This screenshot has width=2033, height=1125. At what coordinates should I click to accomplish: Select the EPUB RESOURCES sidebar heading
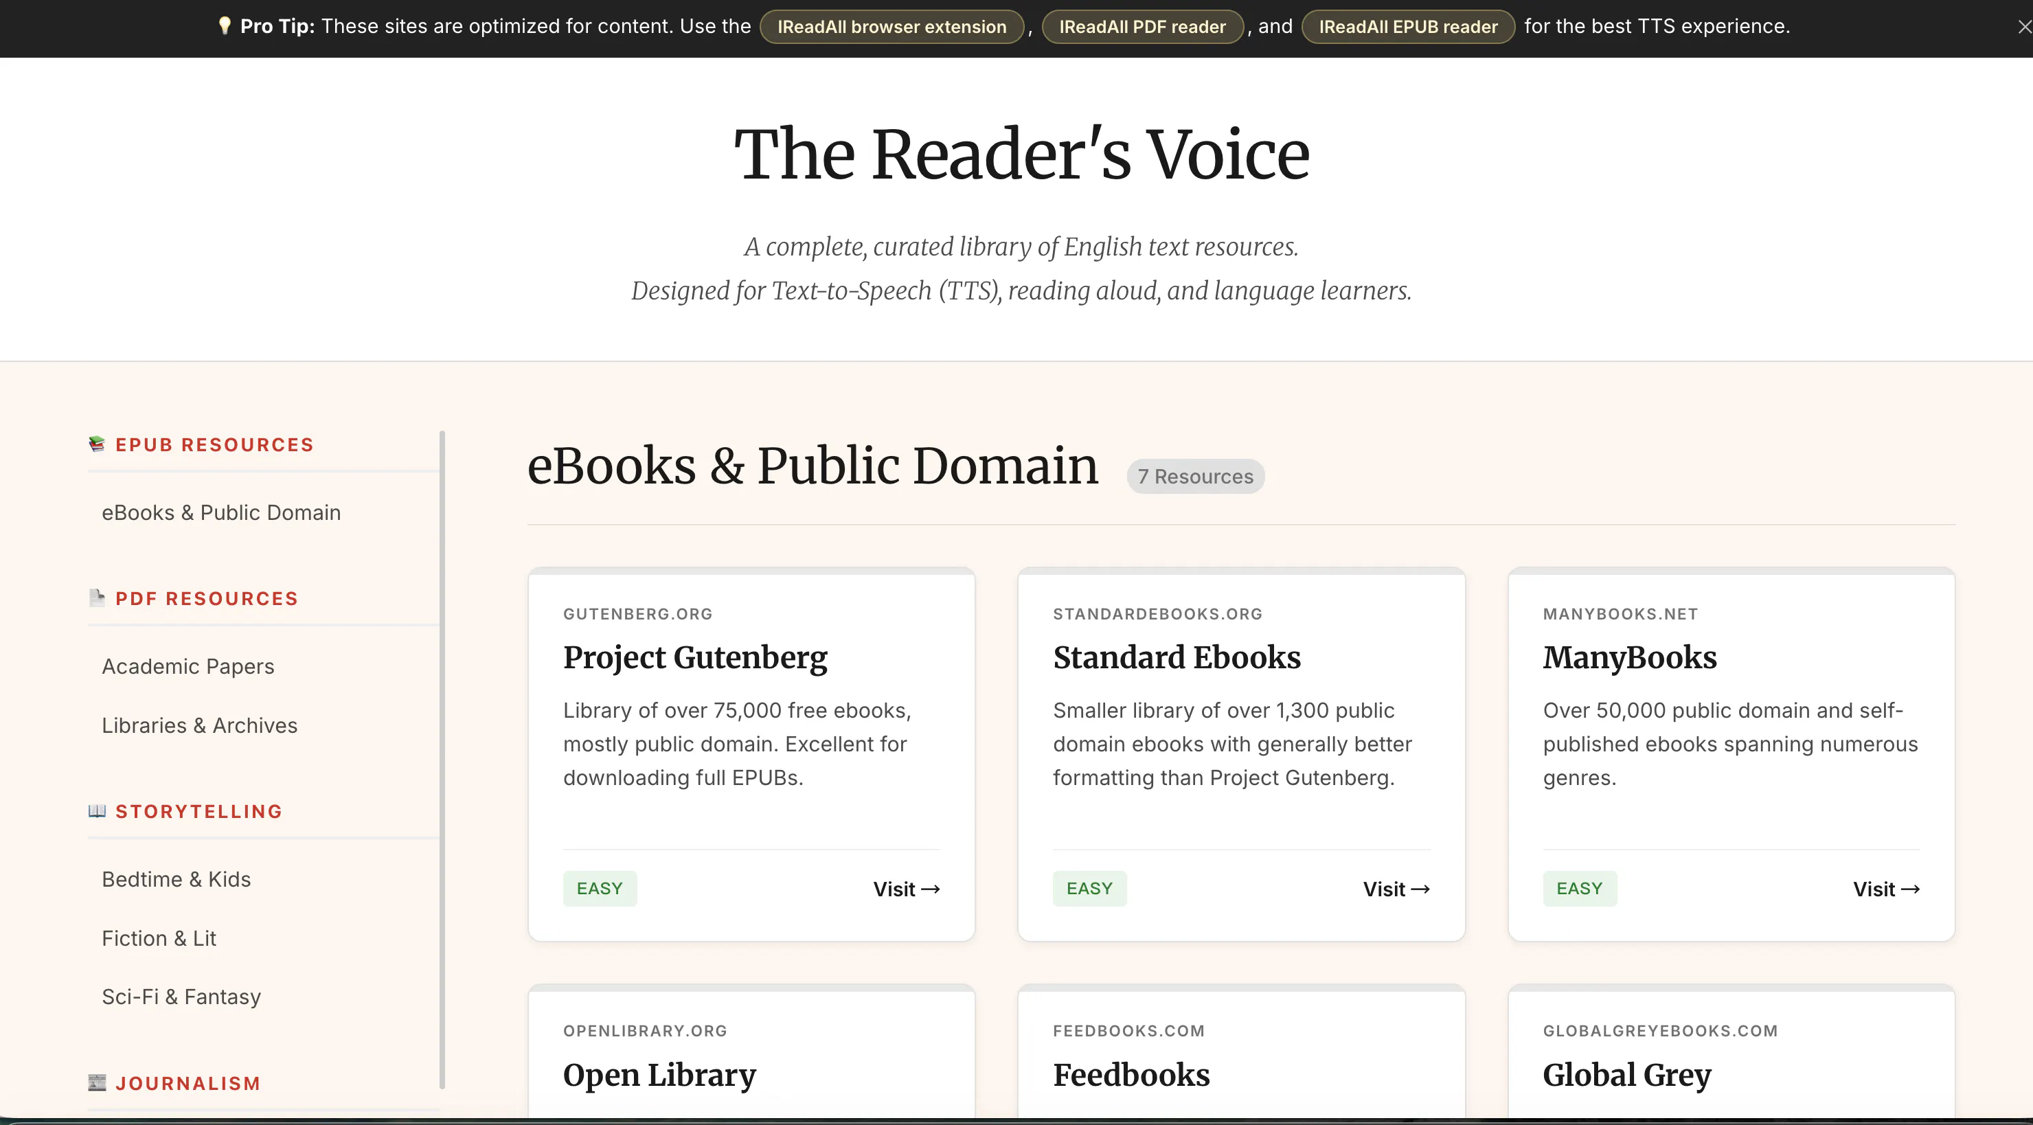215,445
